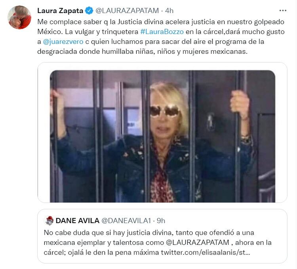
Task: Click the word "México" in main tweet
Action: [x=50, y=32]
